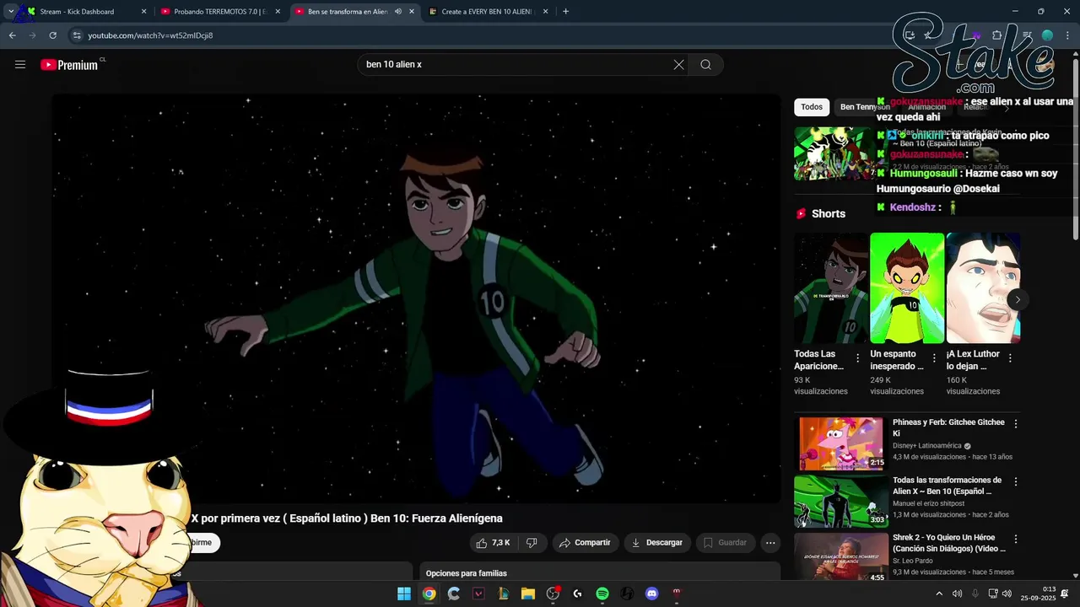Open Manuel el erizo shitpost channel link

935,503
